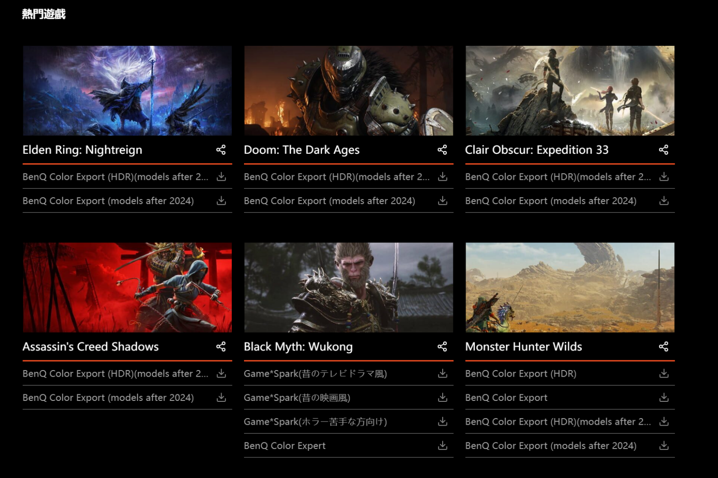Screen dimensions: 718x478
Task: Share the Assassin's Creed Shadows entry
Action: [x=221, y=346]
